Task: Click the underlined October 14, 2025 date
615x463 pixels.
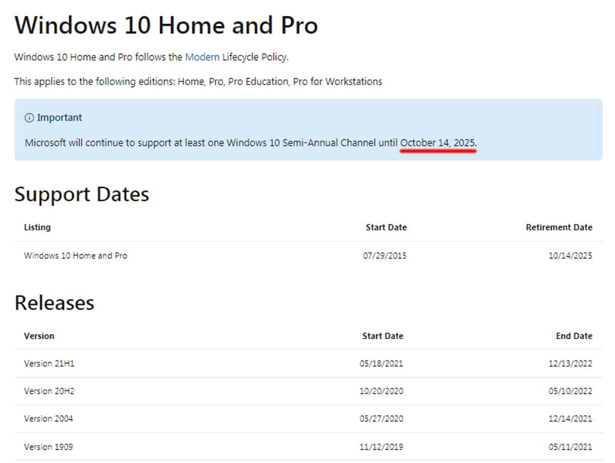Action: click(438, 143)
